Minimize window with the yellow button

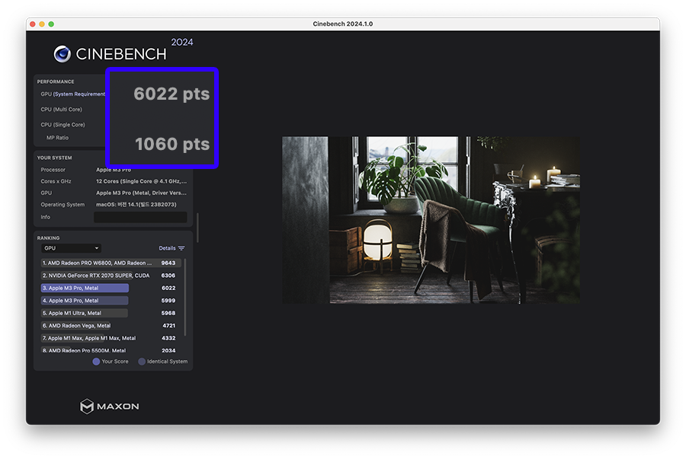point(42,24)
